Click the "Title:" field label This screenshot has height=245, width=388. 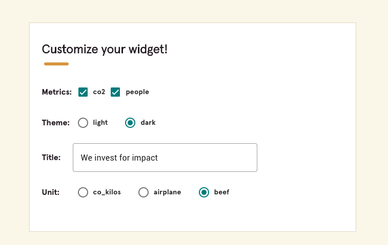51,158
